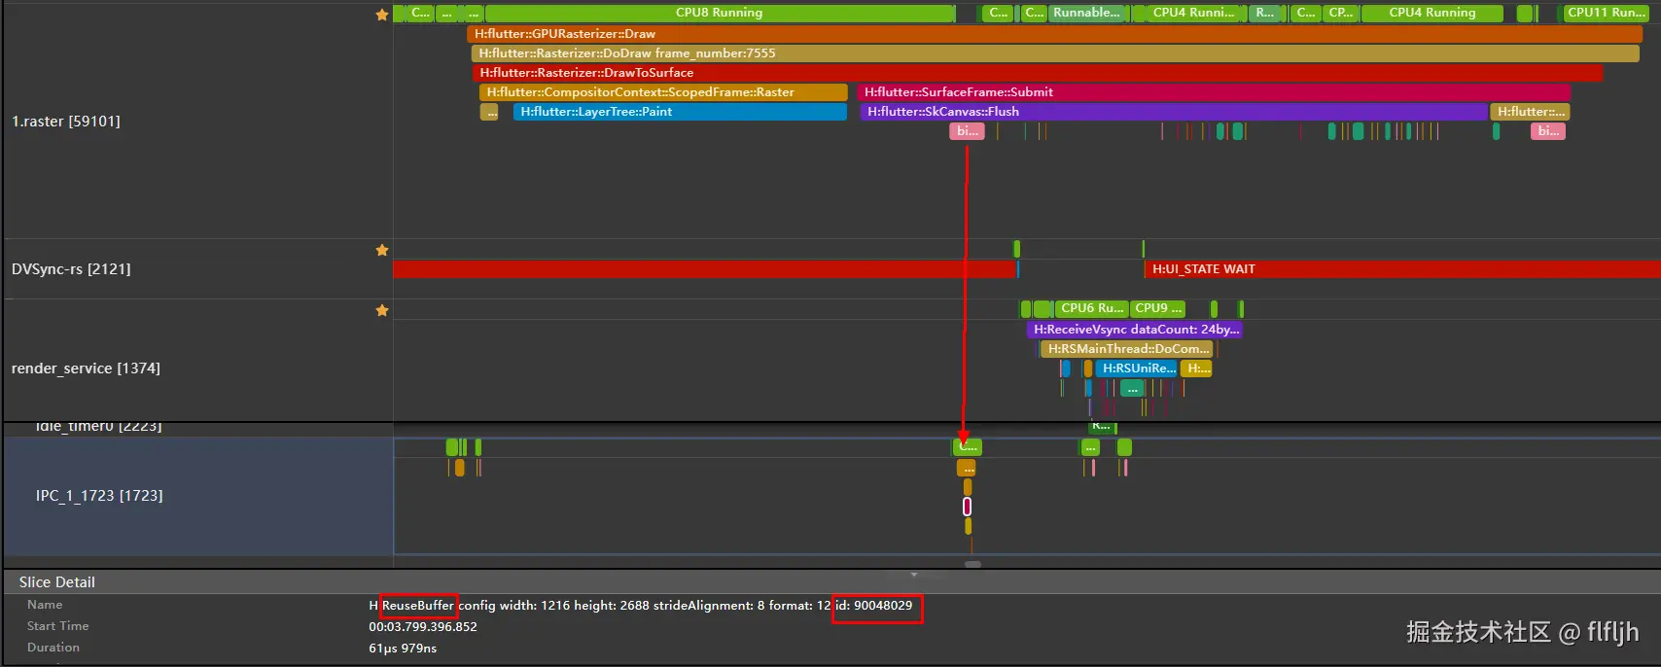
Task: Select the yellow H:flutter::... slice after SkCanvas::Flush
Action: pyautogui.click(x=1531, y=112)
